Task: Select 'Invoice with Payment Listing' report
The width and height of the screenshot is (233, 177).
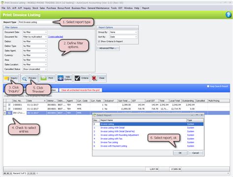Action: [148, 146]
